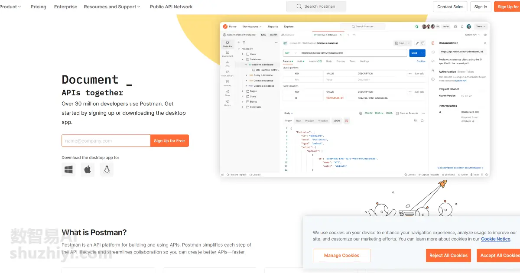Click Reject All Cookies button
The width and height of the screenshot is (520, 273).
click(448, 255)
